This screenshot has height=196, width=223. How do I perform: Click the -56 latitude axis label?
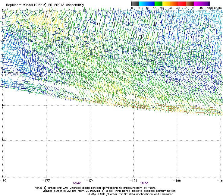[x=3, y=105]
